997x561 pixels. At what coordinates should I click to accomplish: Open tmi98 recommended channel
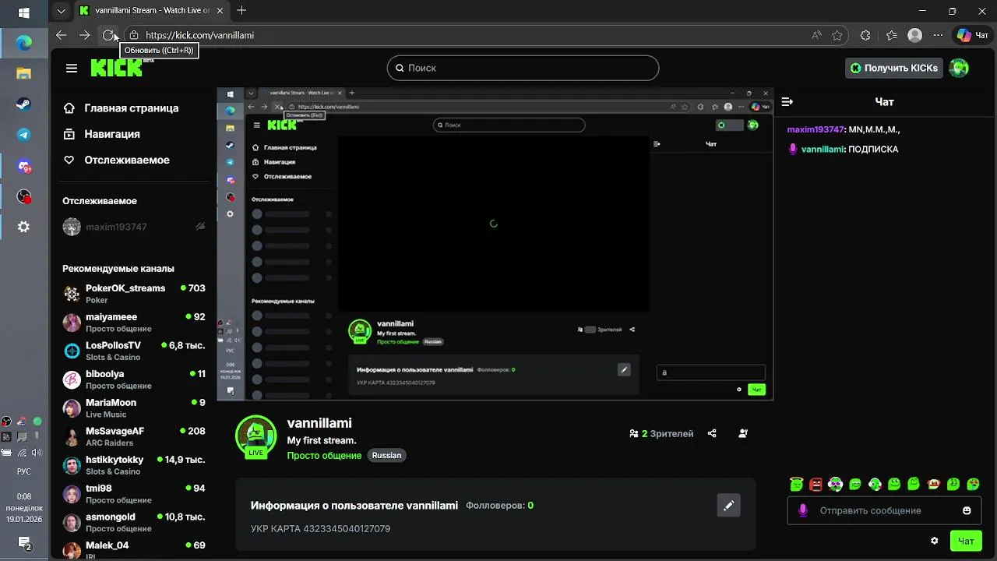click(x=134, y=493)
